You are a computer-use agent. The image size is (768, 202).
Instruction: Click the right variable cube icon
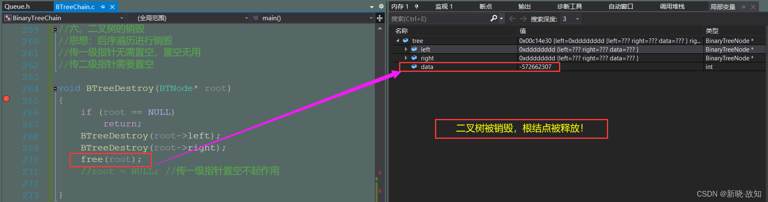pyautogui.click(x=414, y=58)
